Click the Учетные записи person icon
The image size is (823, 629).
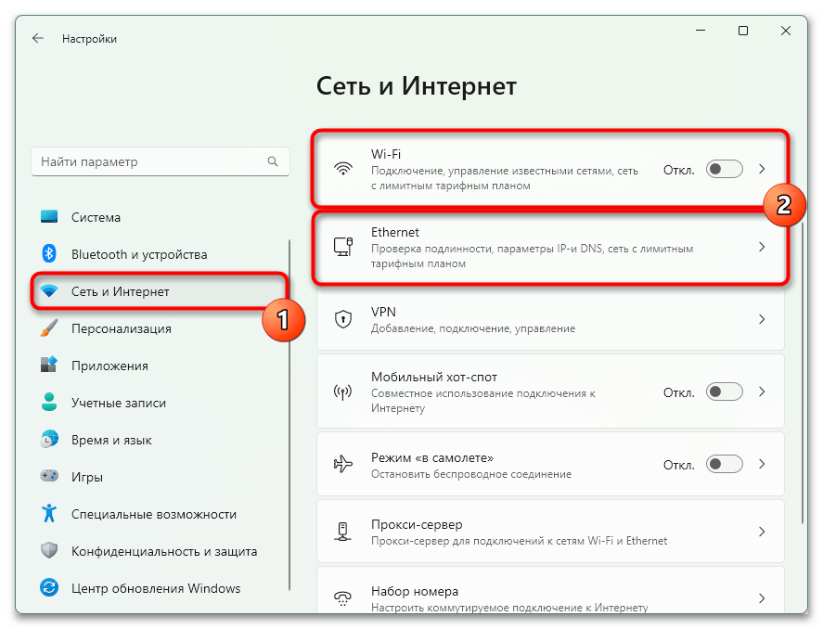click(49, 403)
